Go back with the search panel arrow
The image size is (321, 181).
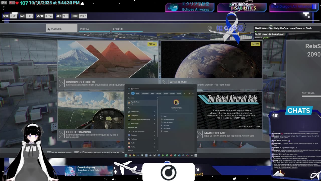(x=129, y=93)
